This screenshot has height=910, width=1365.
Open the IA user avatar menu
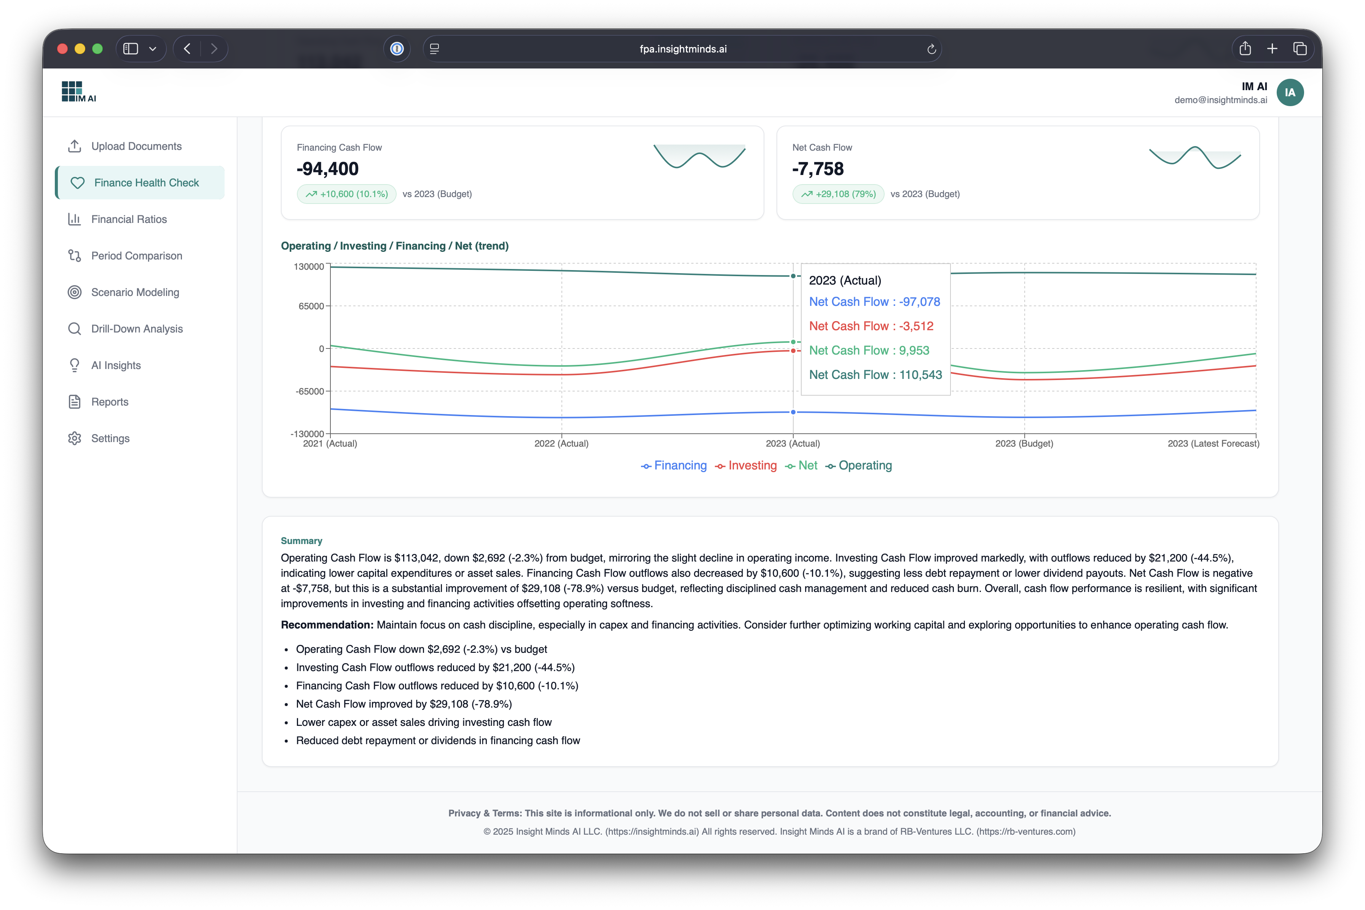[x=1290, y=92]
